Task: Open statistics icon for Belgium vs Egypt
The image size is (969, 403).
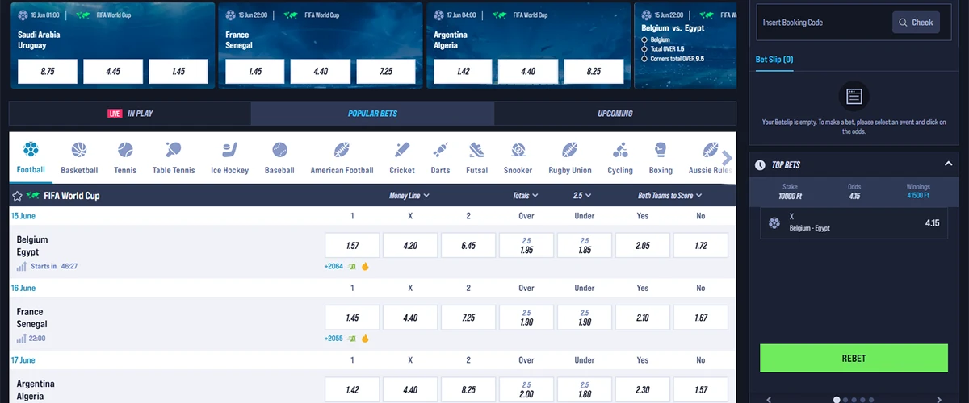Action: pos(22,266)
